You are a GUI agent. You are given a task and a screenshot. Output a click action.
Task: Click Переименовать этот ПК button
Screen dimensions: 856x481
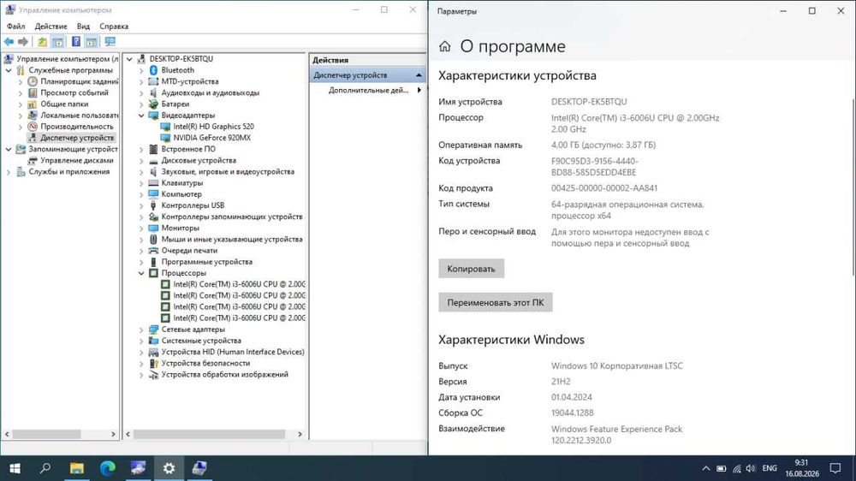pos(495,302)
